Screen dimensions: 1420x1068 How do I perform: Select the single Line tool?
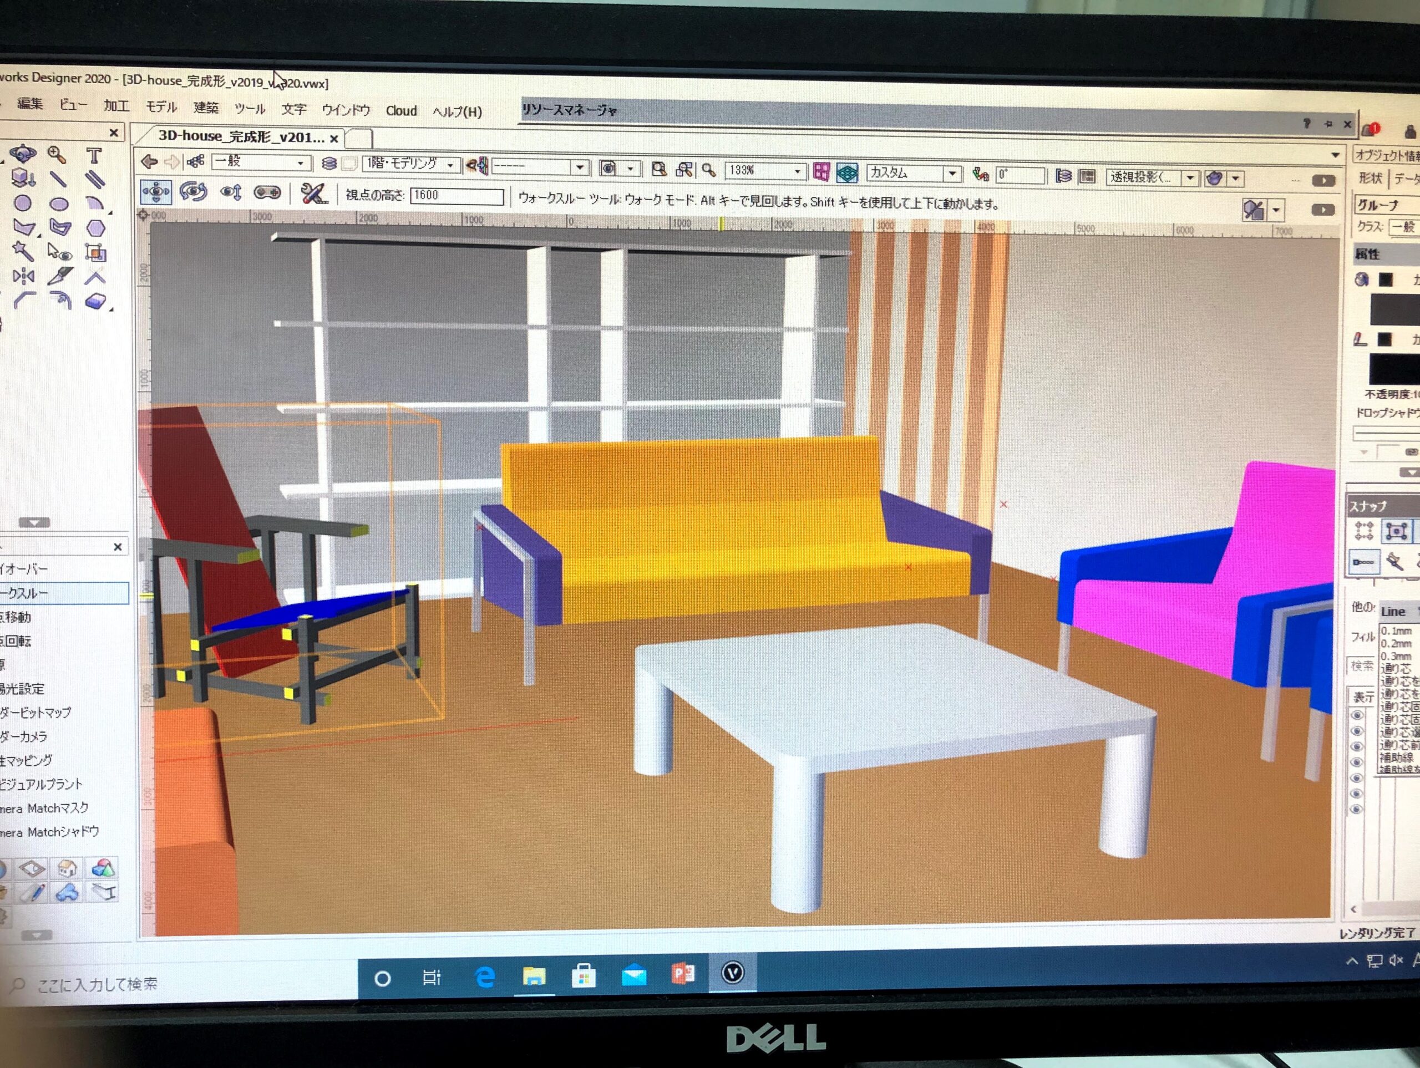[58, 179]
